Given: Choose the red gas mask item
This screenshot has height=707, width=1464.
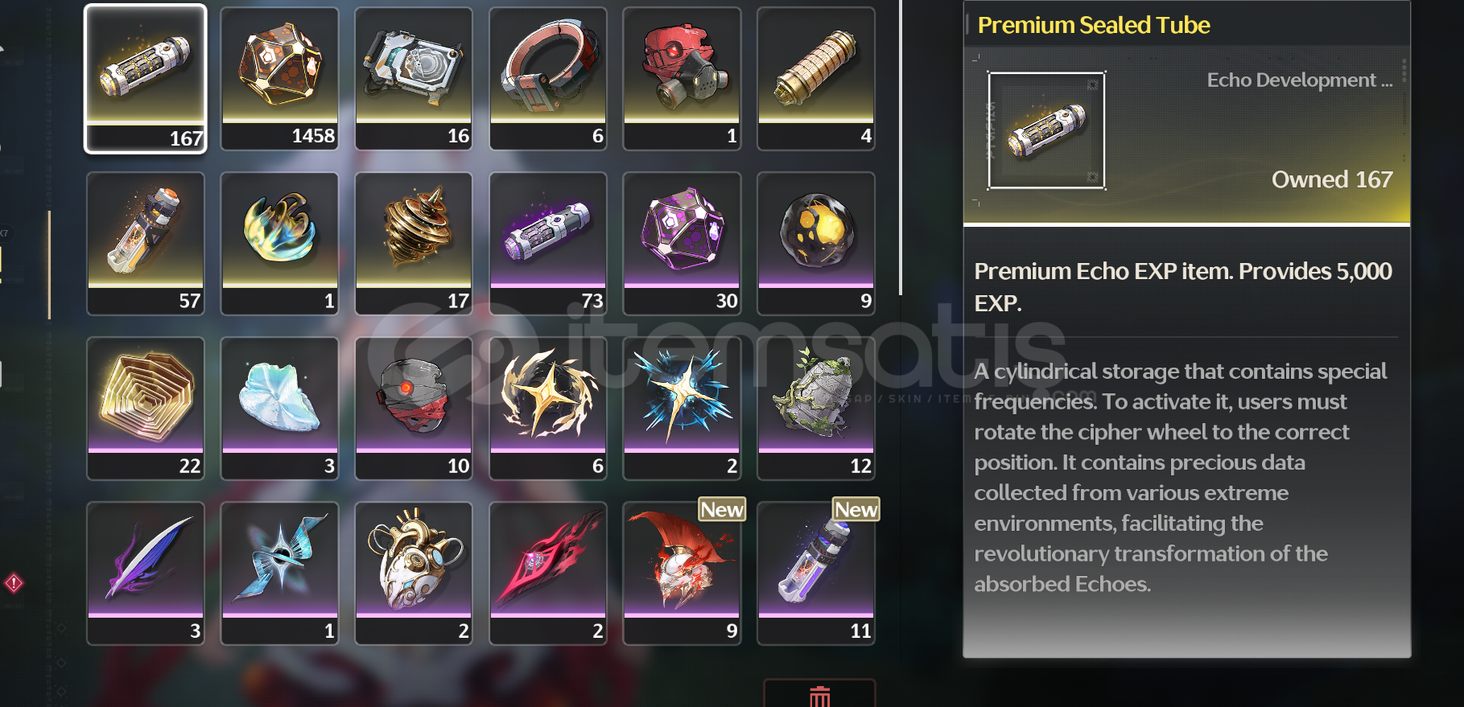Looking at the screenshot, I should [682, 79].
